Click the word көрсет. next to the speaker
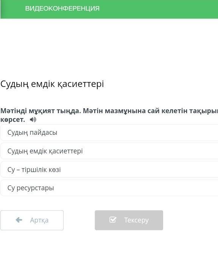Viewport: 218px width, 273px height. (x=12, y=120)
